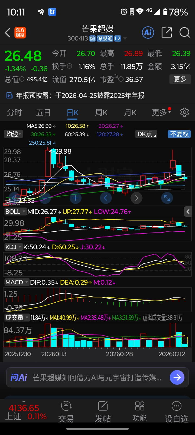Open the 东方财富 home logo
The height and width of the screenshot is (435, 195).
click(x=20, y=33)
